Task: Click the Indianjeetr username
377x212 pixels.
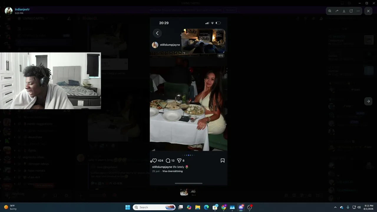Action: point(22,9)
